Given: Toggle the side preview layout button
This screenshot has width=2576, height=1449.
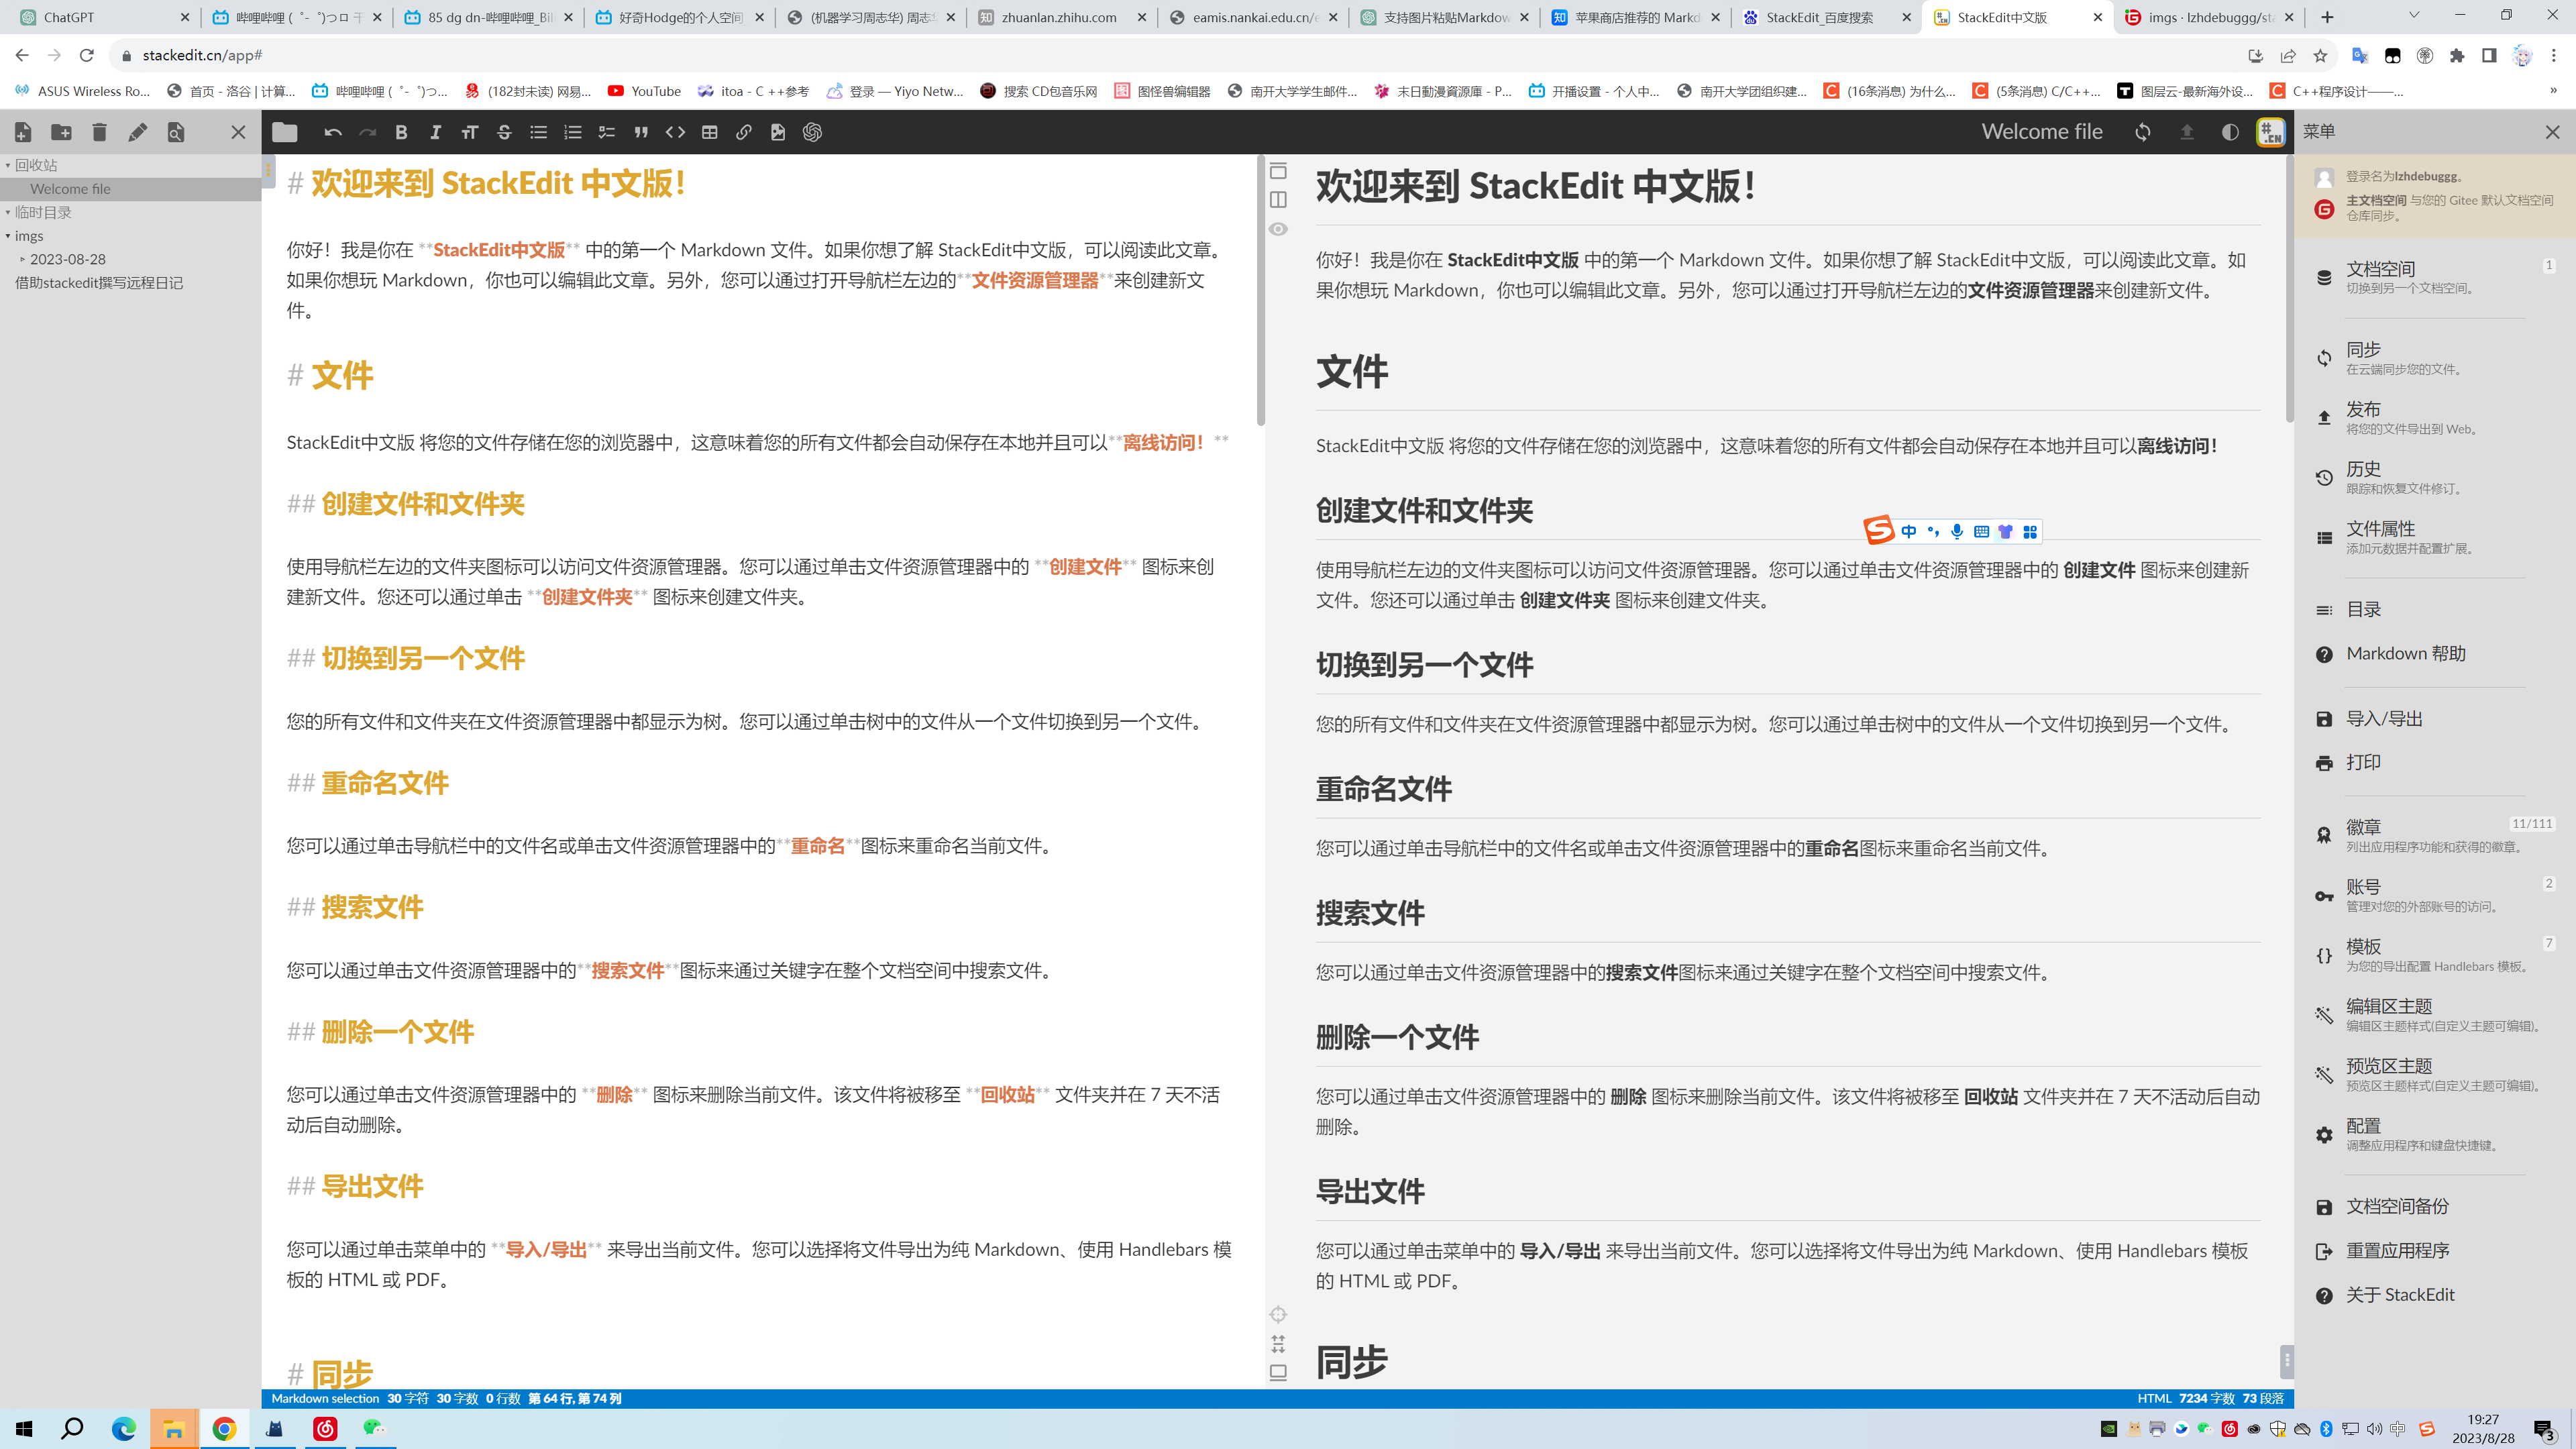Looking at the screenshot, I should (1278, 200).
